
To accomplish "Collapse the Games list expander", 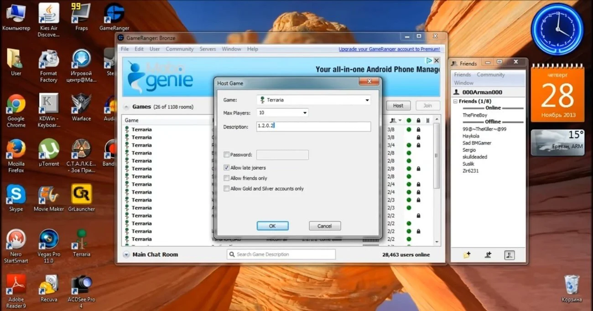I will coord(126,107).
